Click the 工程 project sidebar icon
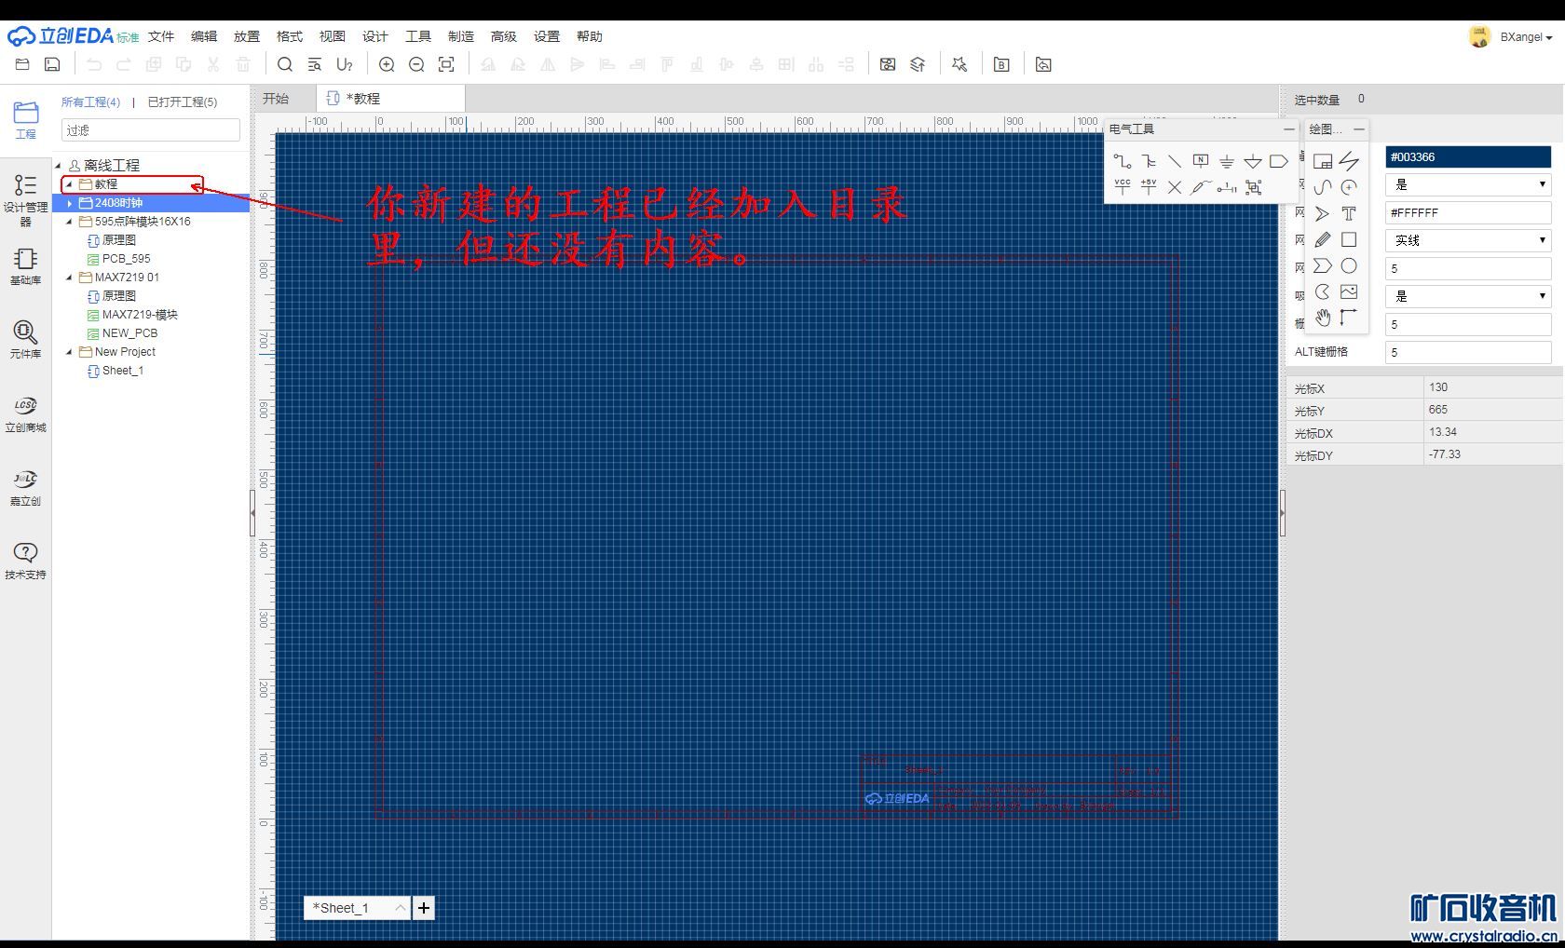The image size is (1565, 948). click(x=25, y=119)
